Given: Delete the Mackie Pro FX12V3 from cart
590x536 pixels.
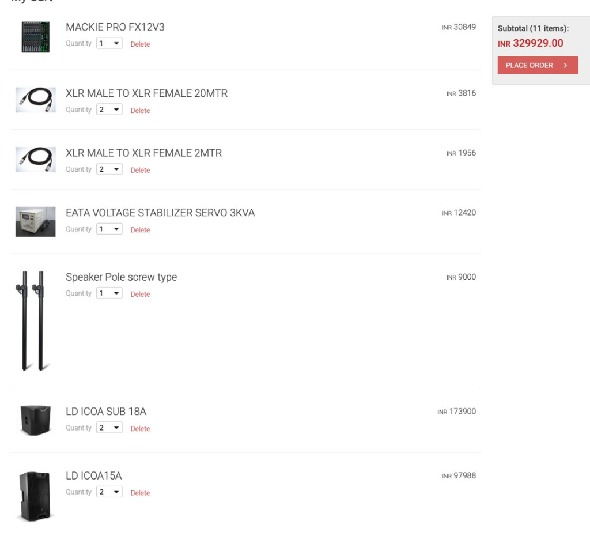Looking at the screenshot, I should (x=140, y=44).
